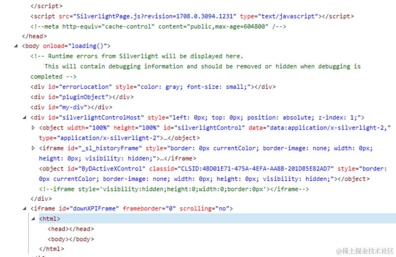Collapse the downXPIFrame iframe node

click(x=24, y=209)
